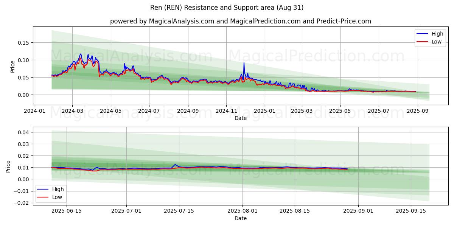Click the top chart x-axis label '2025-05'
The height and width of the screenshot is (227, 454).
[x=340, y=111]
